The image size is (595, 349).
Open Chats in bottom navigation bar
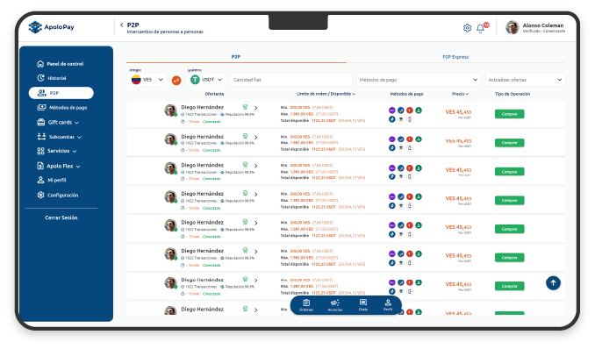(363, 305)
